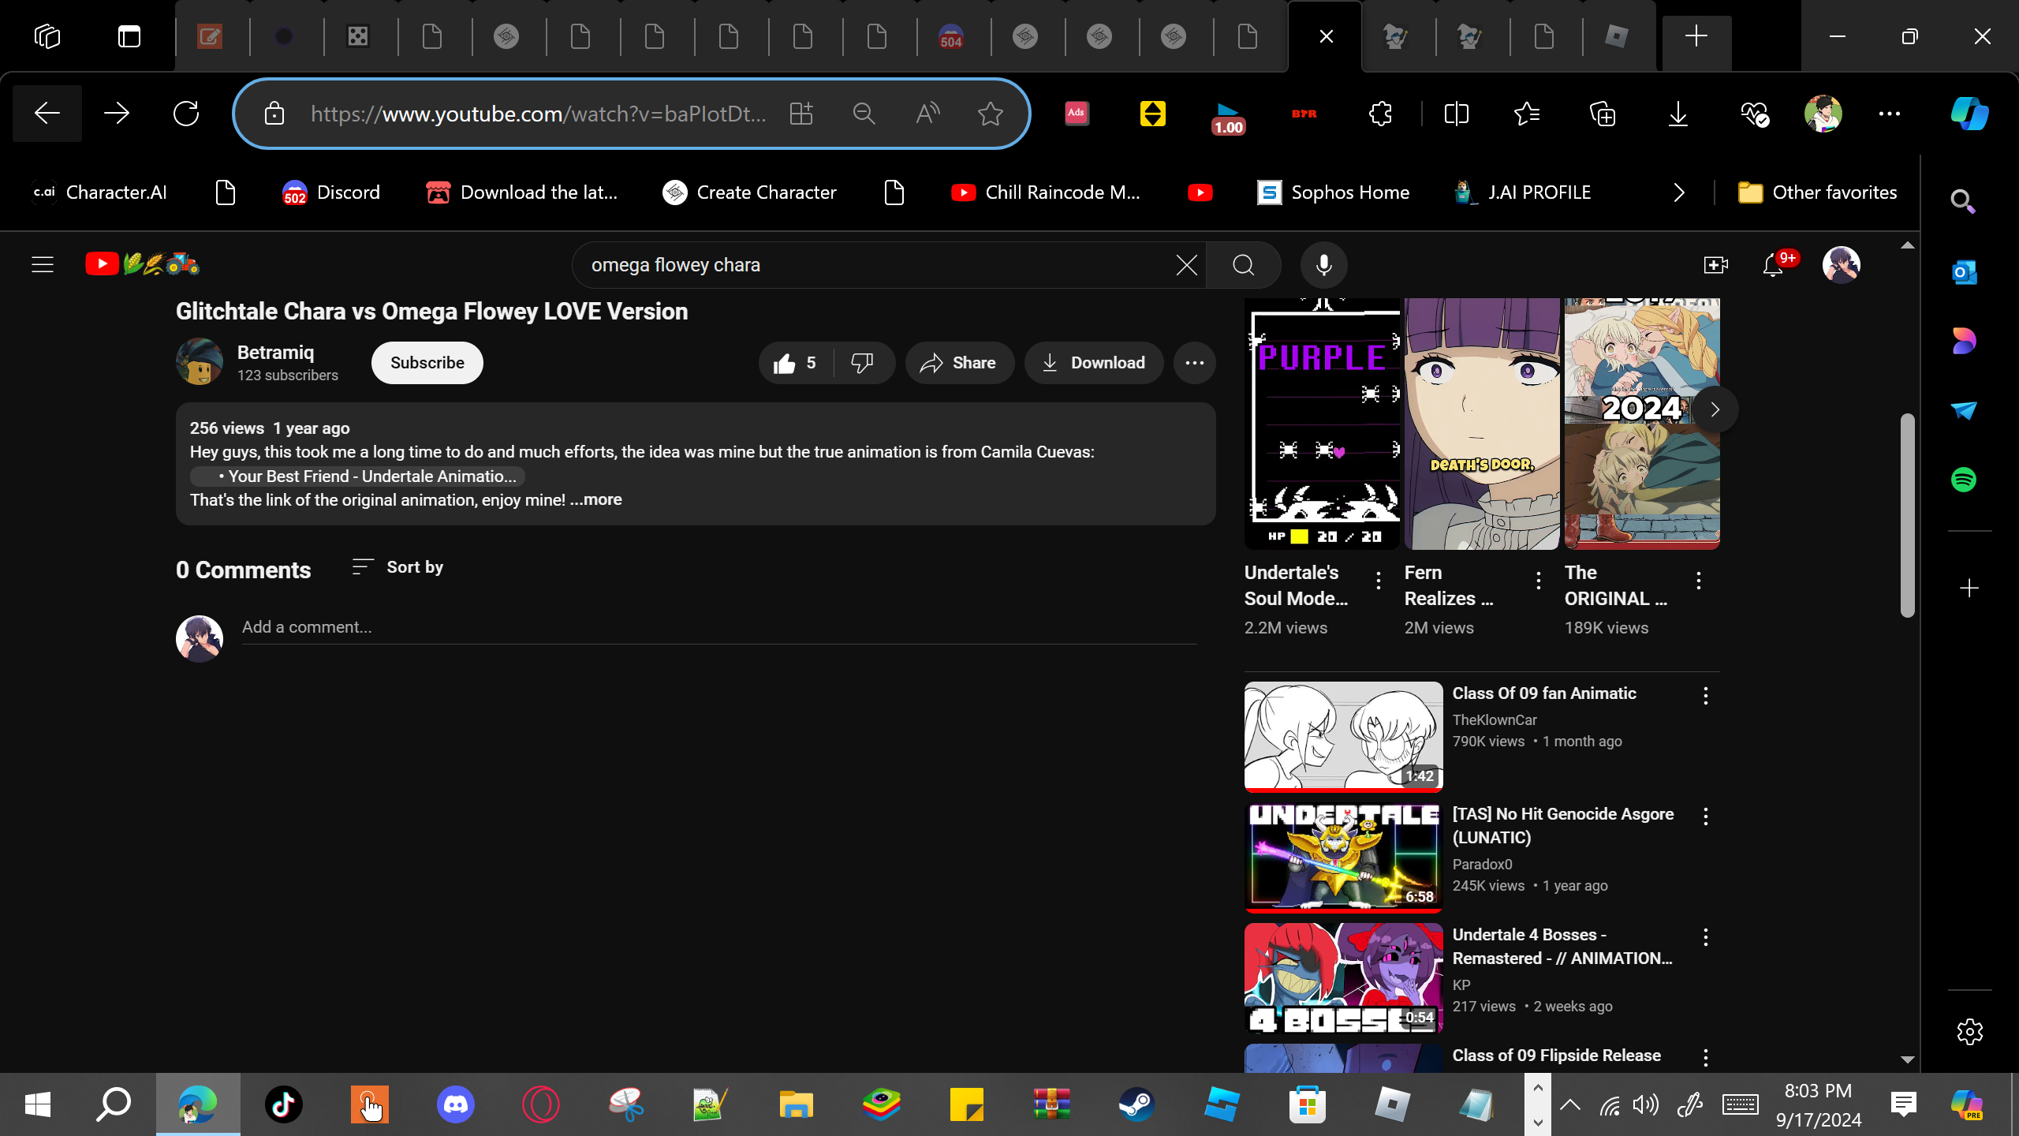Open Spotify in Edge sidebar
Screen dimensions: 2019x1136
(1963, 480)
